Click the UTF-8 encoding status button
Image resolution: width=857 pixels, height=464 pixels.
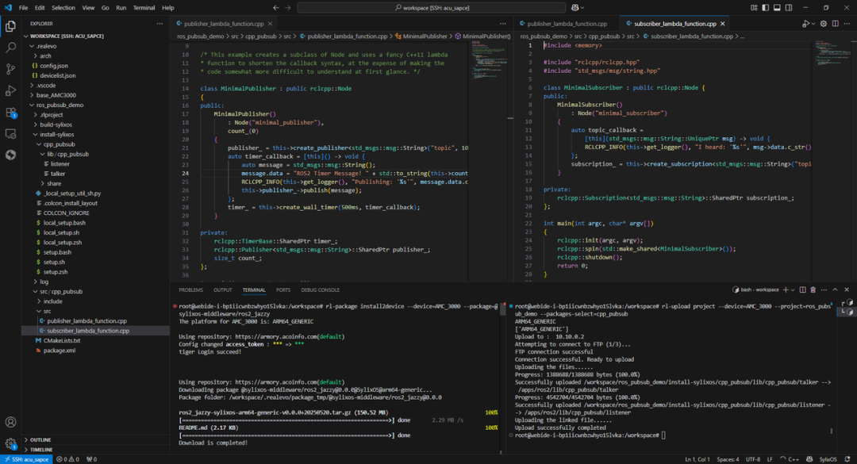(x=752, y=459)
